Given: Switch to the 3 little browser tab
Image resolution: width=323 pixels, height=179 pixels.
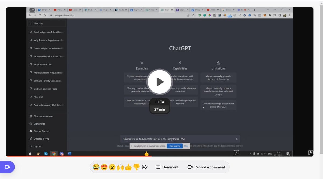Looking at the screenshot, I should click(212, 10).
